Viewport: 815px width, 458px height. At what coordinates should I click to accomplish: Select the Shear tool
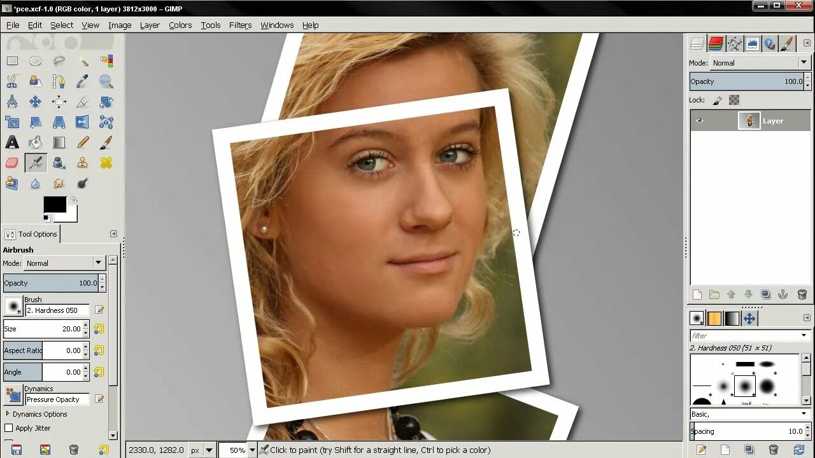click(36, 122)
